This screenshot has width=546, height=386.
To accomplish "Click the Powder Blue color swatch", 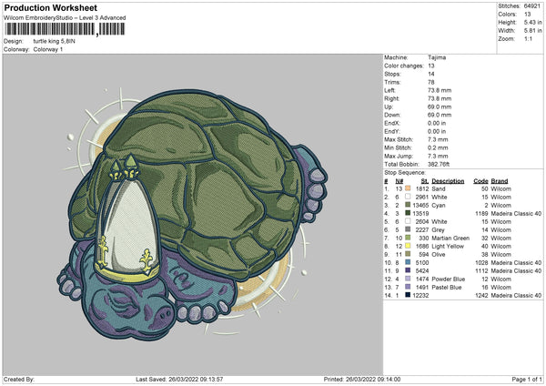I will point(408,279).
